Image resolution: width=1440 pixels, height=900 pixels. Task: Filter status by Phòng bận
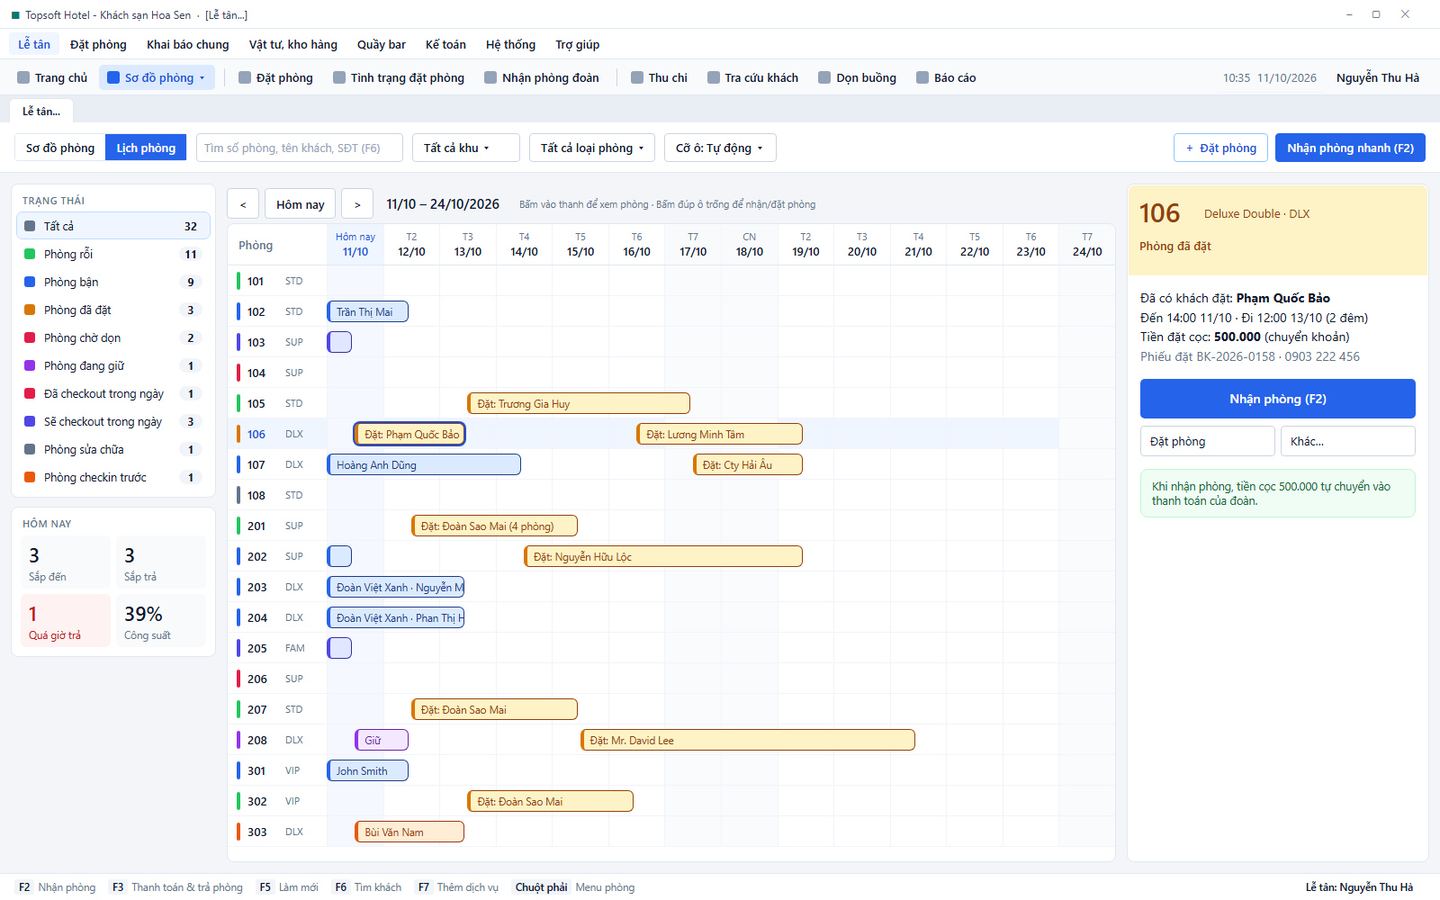pyautogui.click(x=113, y=282)
